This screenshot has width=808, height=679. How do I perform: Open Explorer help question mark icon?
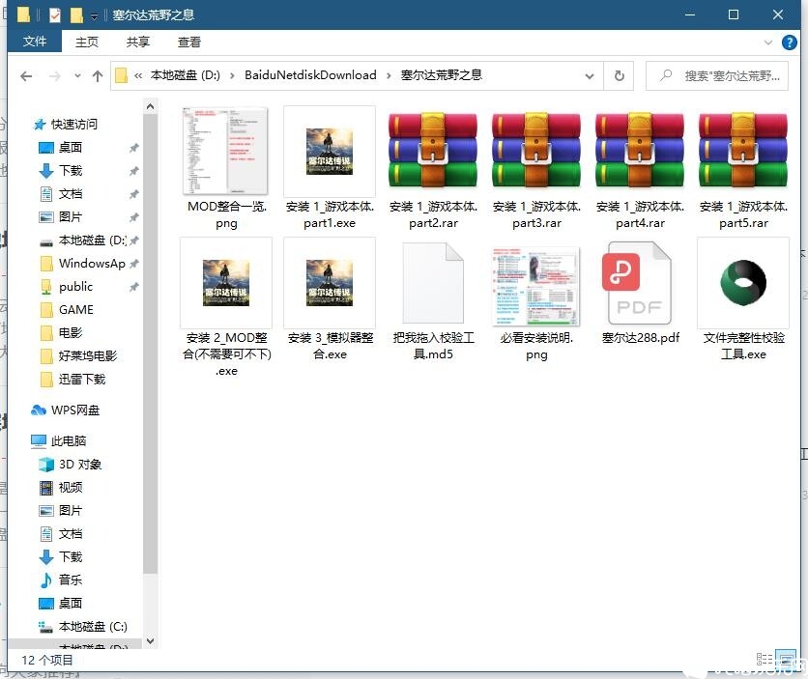[x=789, y=42]
